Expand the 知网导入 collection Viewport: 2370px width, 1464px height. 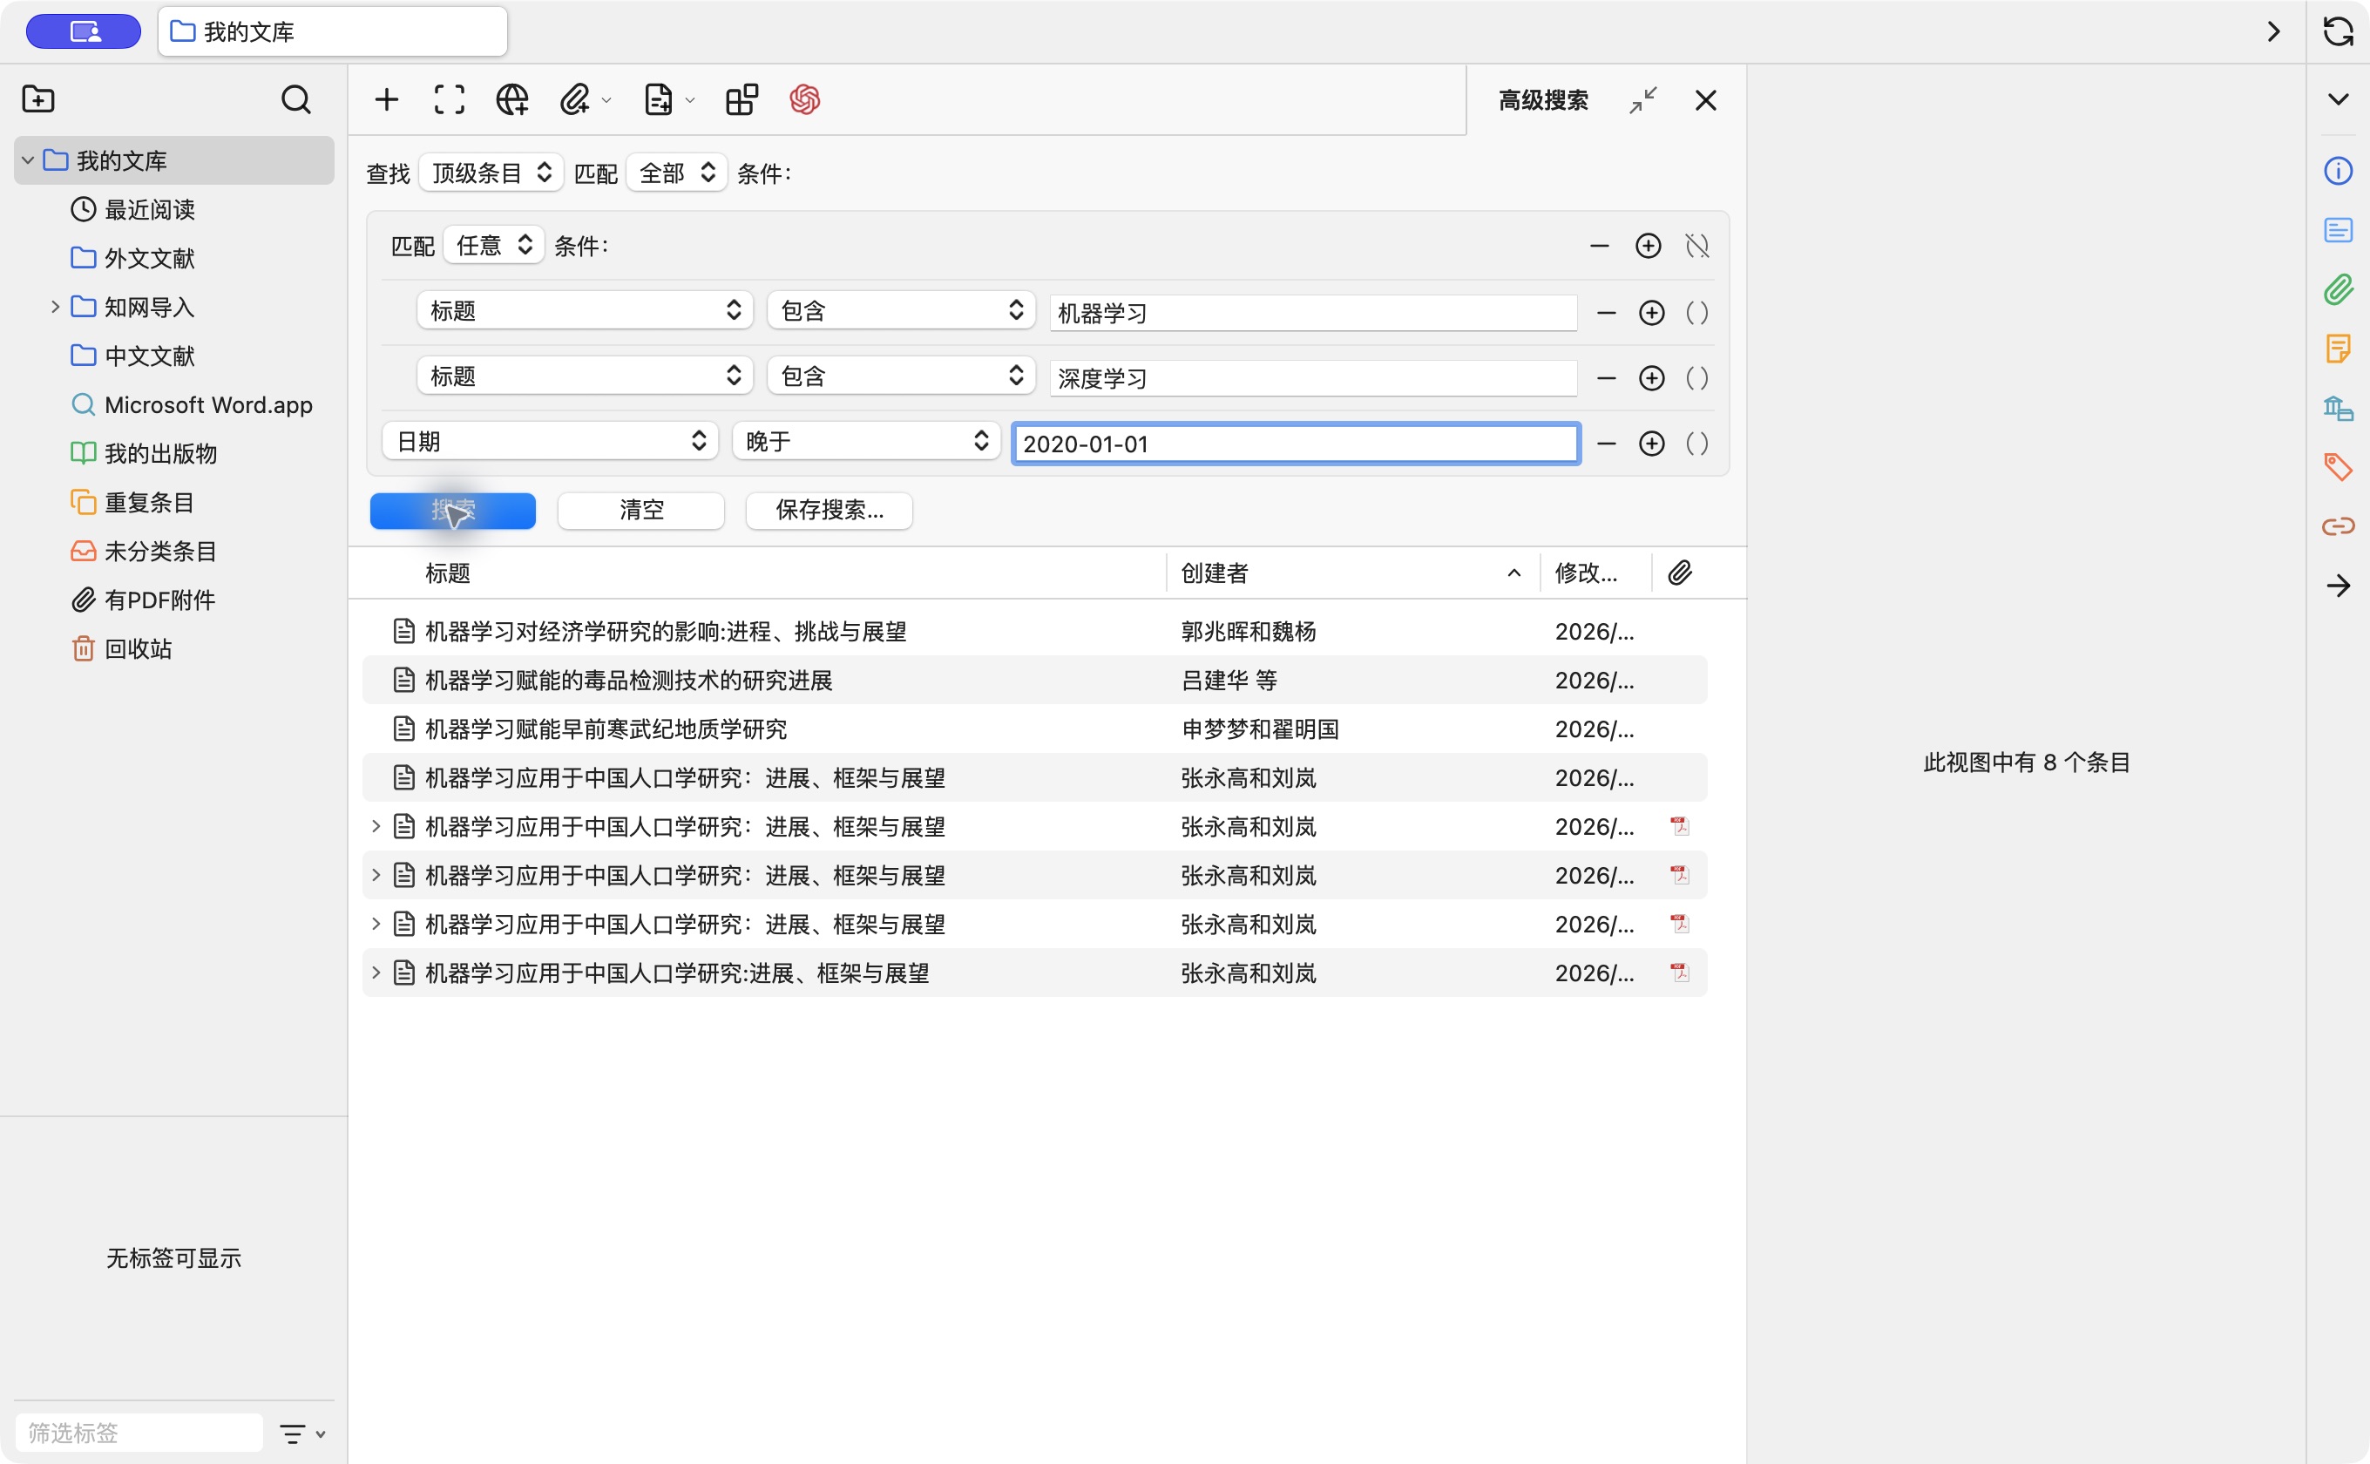pos(55,307)
